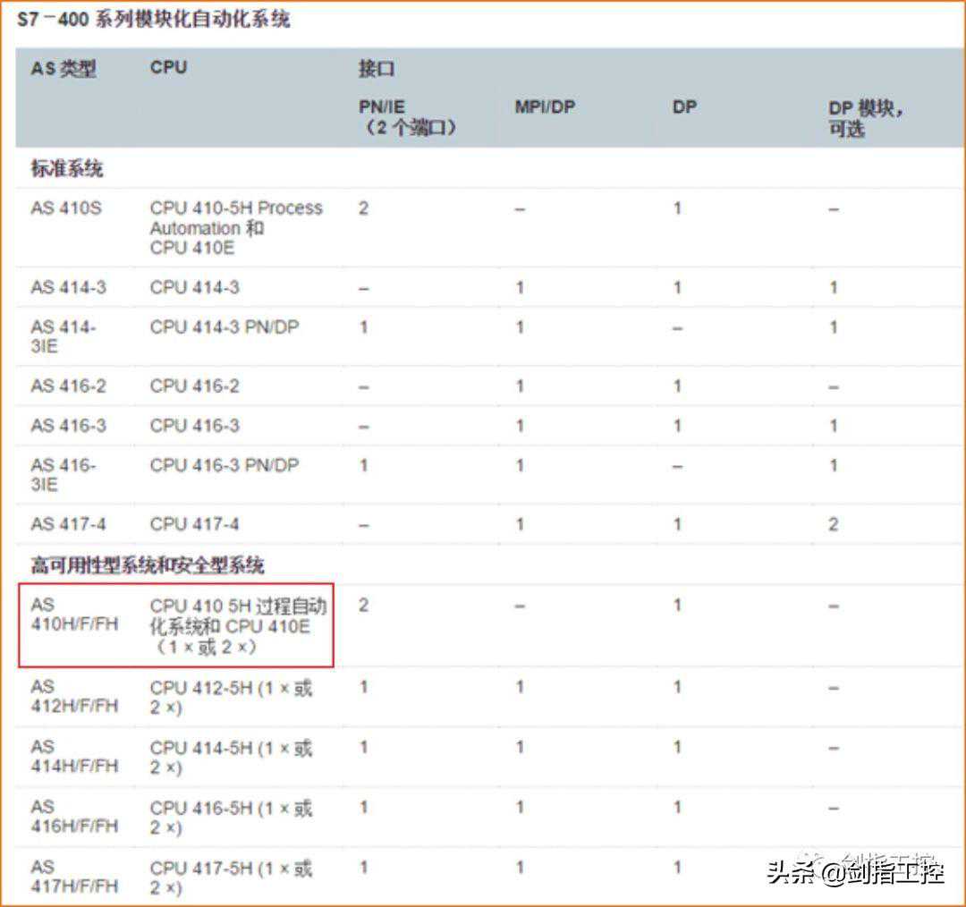Click the CPU 412-5H cell

tap(231, 698)
